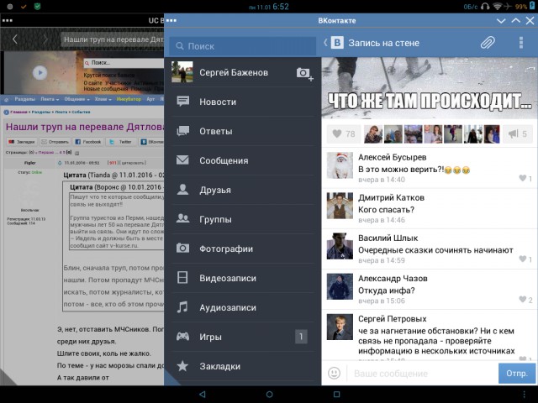Click the name Дмитрий Катков
Viewport: 538px width, 403px height.
(391, 197)
